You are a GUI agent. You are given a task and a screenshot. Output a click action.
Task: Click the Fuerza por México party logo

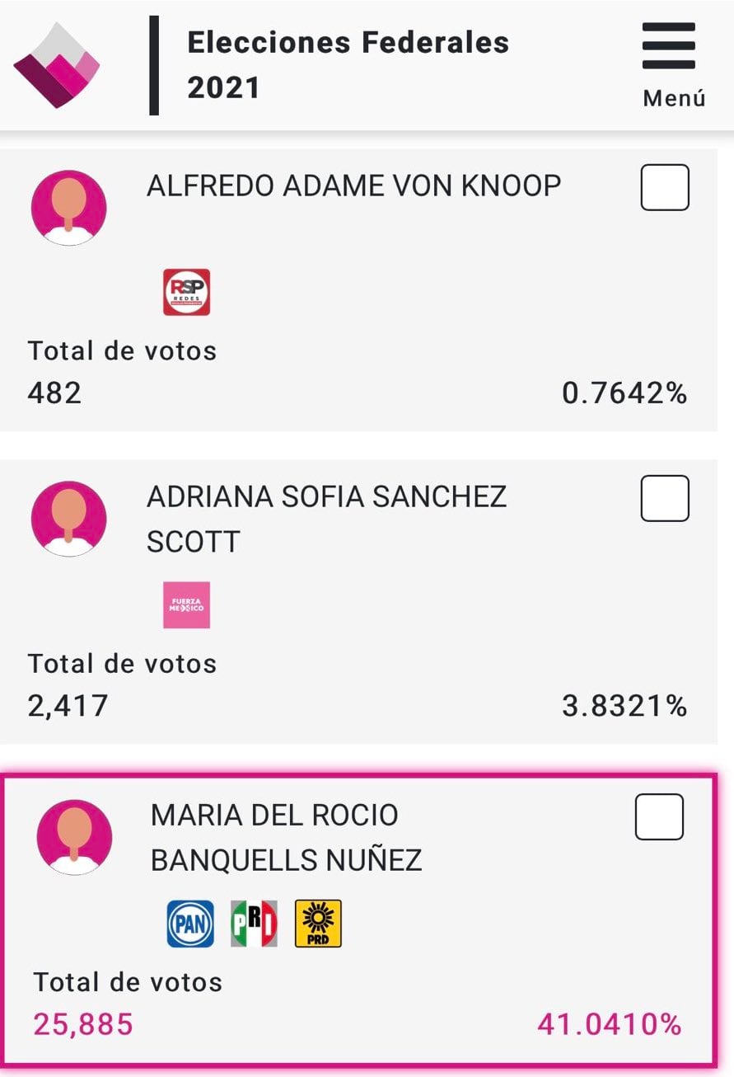click(x=186, y=604)
